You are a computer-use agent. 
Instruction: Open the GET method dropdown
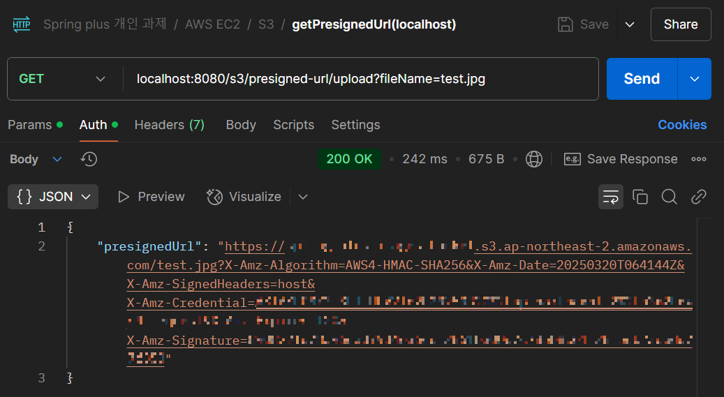[62, 79]
